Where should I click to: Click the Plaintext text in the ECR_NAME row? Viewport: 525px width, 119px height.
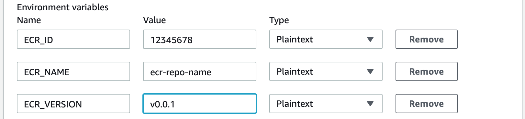pyautogui.click(x=295, y=71)
